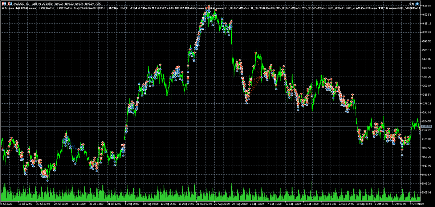Click the 8 Jul 2026 time label
The height and width of the screenshot is (207, 435).
(6, 204)
